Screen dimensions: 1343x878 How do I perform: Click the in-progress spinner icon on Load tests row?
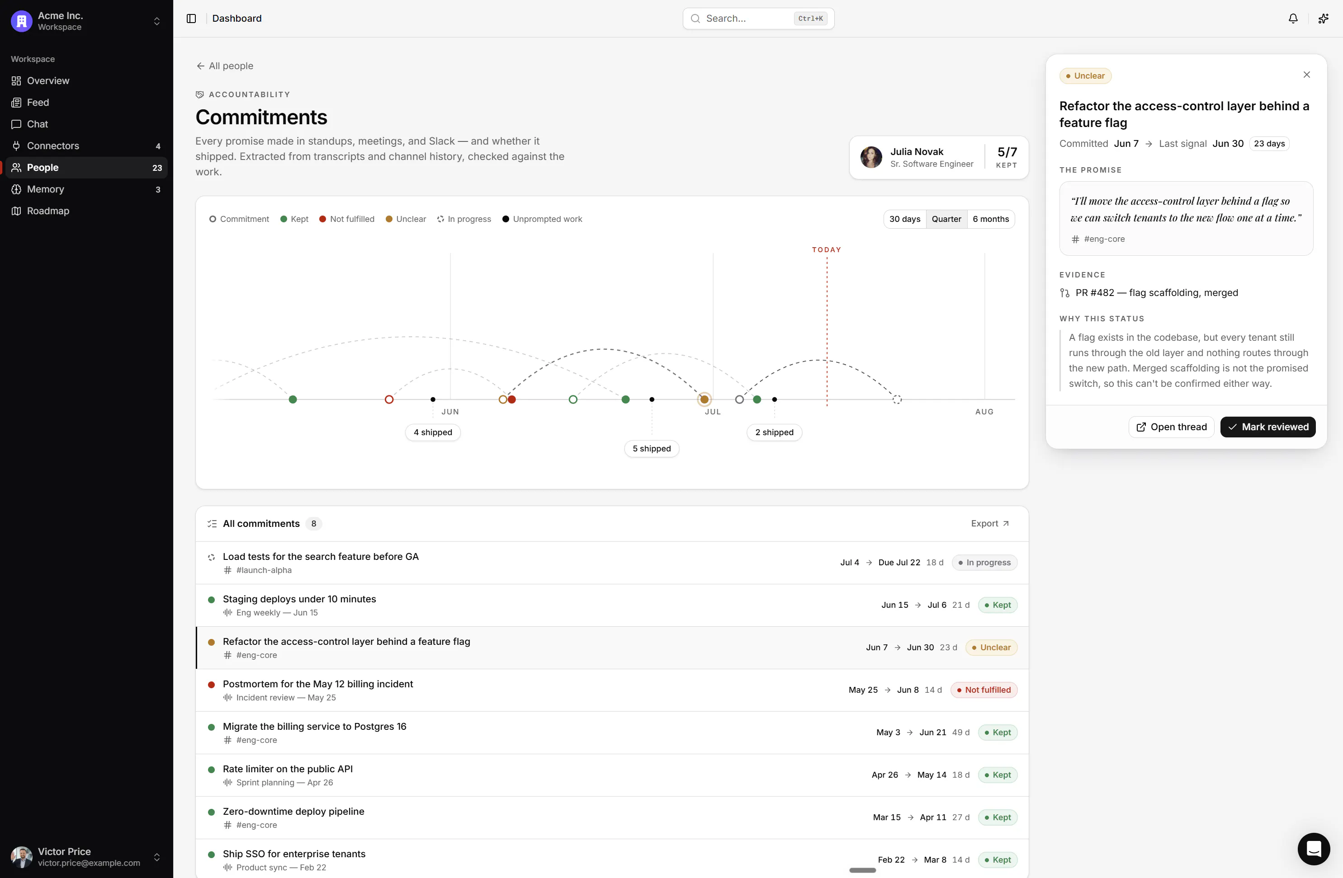point(211,557)
